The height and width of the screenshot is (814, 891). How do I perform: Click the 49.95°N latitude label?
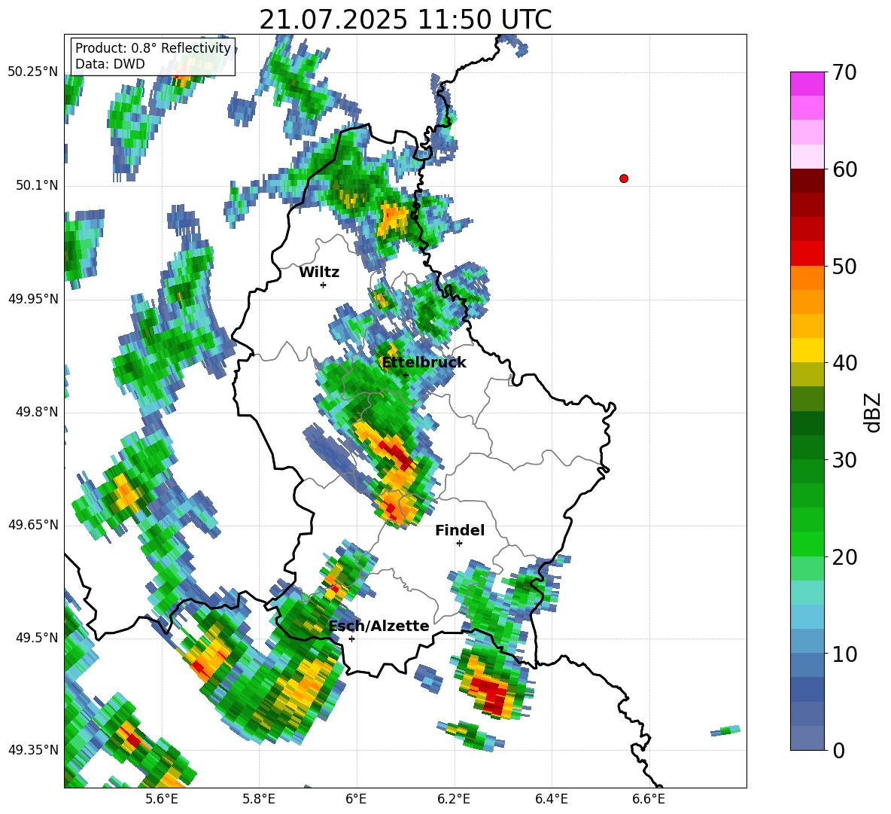(33, 298)
